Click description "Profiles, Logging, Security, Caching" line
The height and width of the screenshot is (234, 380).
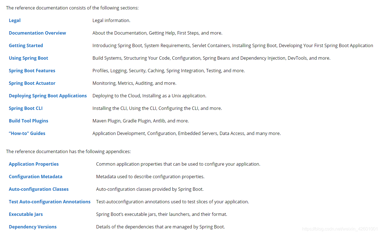(x=169, y=71)
